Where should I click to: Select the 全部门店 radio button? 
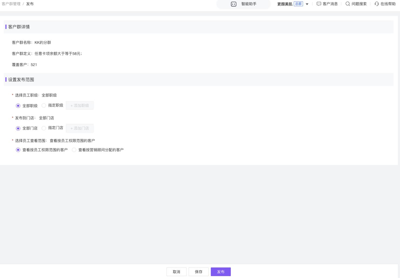[x=18, y=128]
